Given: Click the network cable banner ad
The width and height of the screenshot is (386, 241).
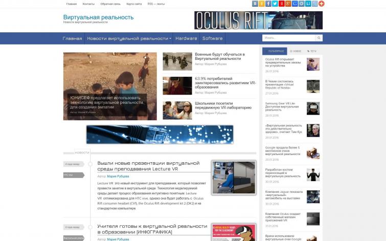Looking at the screenshot, I should [160, 135].
